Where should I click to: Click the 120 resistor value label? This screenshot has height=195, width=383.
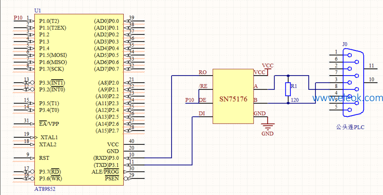(295, 100)
